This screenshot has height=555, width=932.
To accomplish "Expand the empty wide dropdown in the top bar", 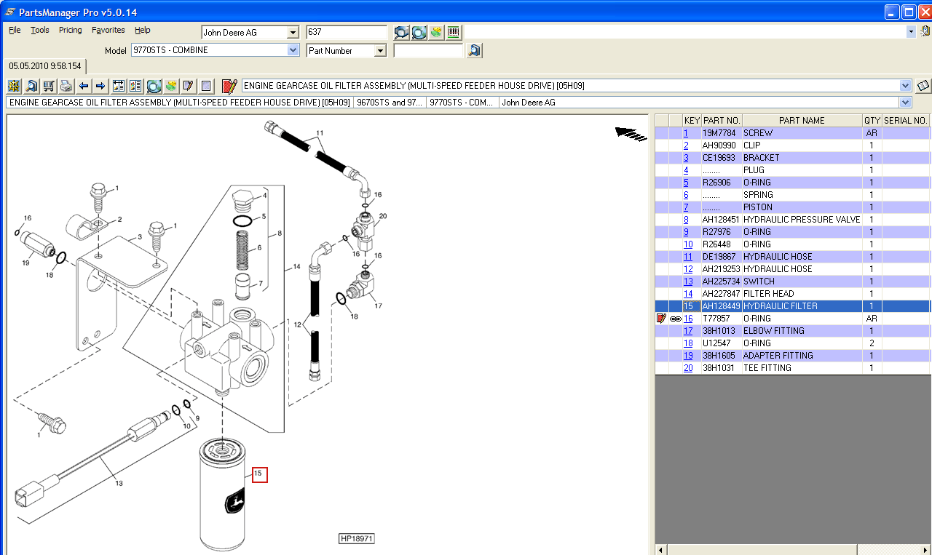I will pyautogui.click(x=911, y=31).
